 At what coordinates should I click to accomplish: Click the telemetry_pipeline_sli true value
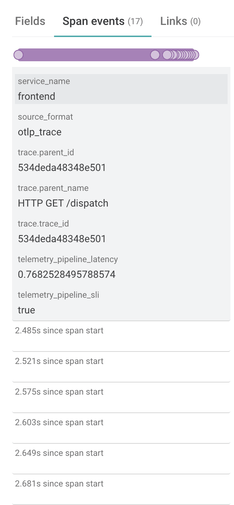26,310
